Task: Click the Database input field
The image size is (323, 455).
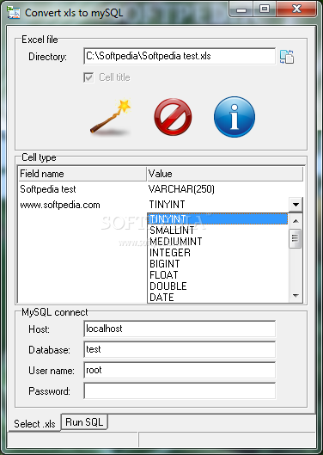Action: coord(180,349)
